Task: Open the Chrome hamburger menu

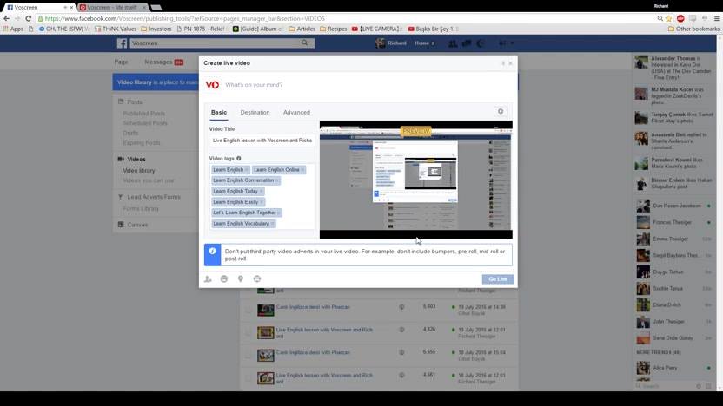Action: coord(716,18)
